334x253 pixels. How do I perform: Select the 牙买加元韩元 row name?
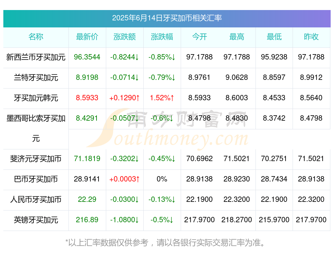(36, 98)
